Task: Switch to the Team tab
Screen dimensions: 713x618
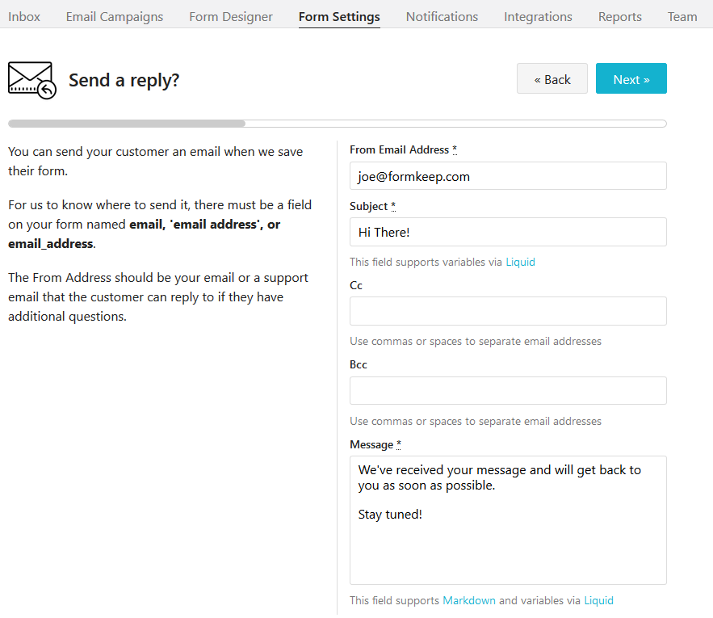Action: click(x=682, y=16)
